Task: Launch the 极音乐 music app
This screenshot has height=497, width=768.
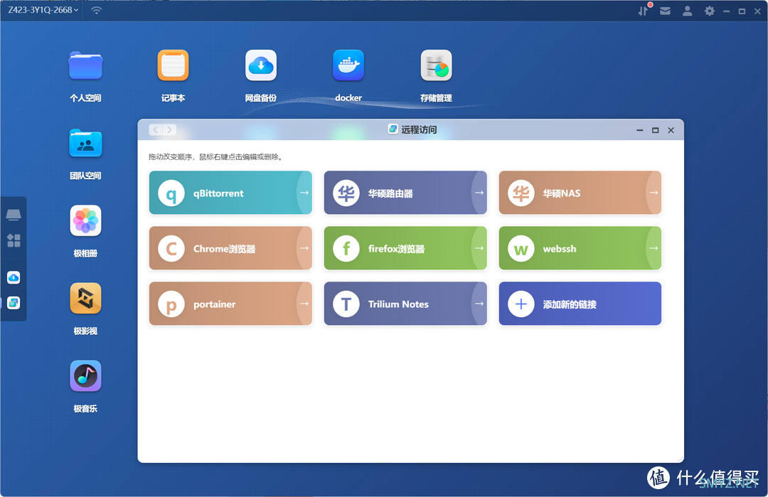Action: (85, 376)
